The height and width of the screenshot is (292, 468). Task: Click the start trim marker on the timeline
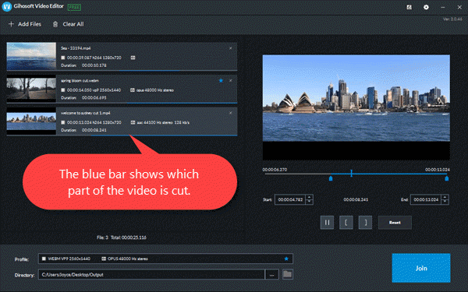331,178
